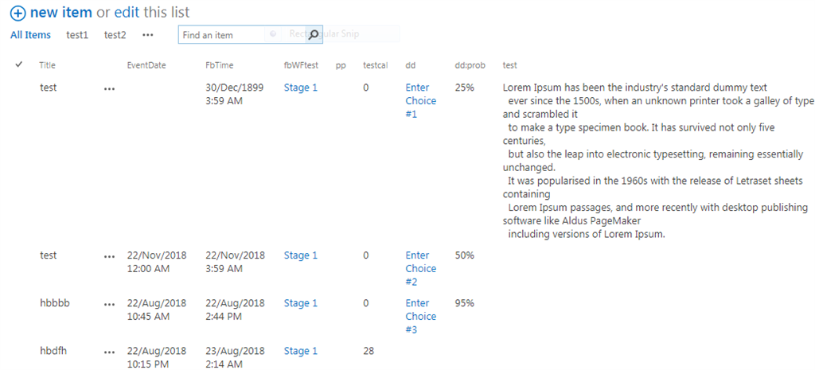Click the magnifier search icon
This screenshot has height=370, width=815.
(x=314, y=34)
